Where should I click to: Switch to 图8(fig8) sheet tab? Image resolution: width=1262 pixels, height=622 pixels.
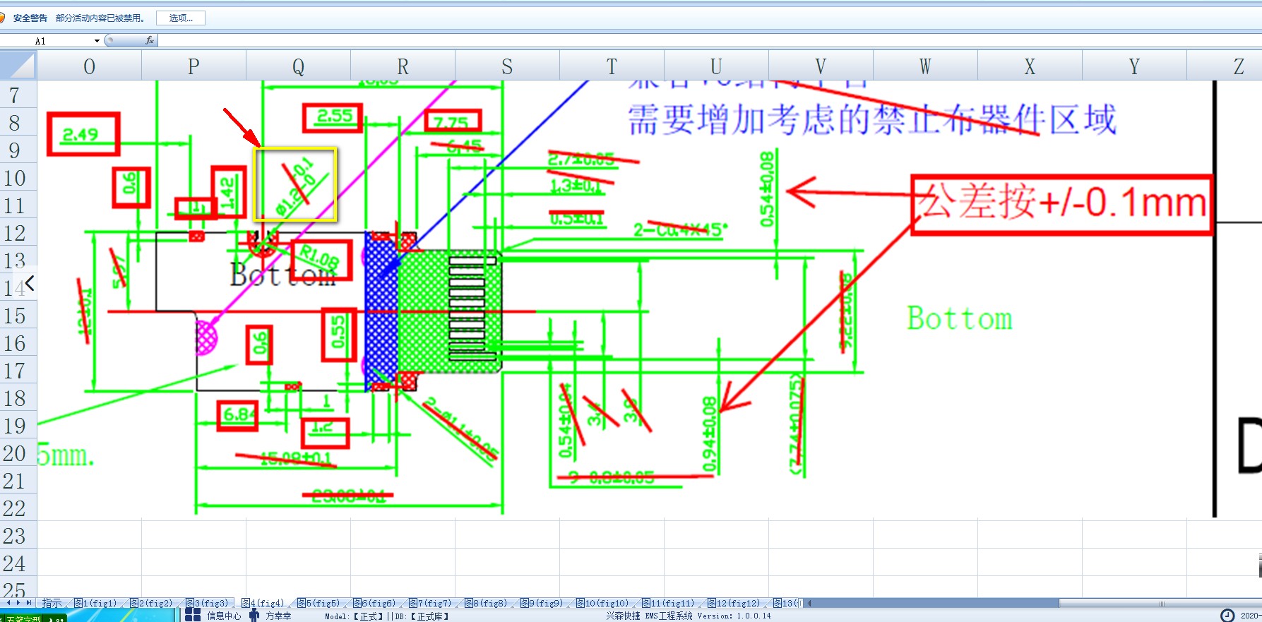(486, 603)
